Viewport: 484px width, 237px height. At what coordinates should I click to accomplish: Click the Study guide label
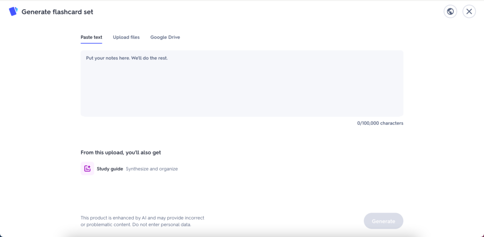pos(110,169)
